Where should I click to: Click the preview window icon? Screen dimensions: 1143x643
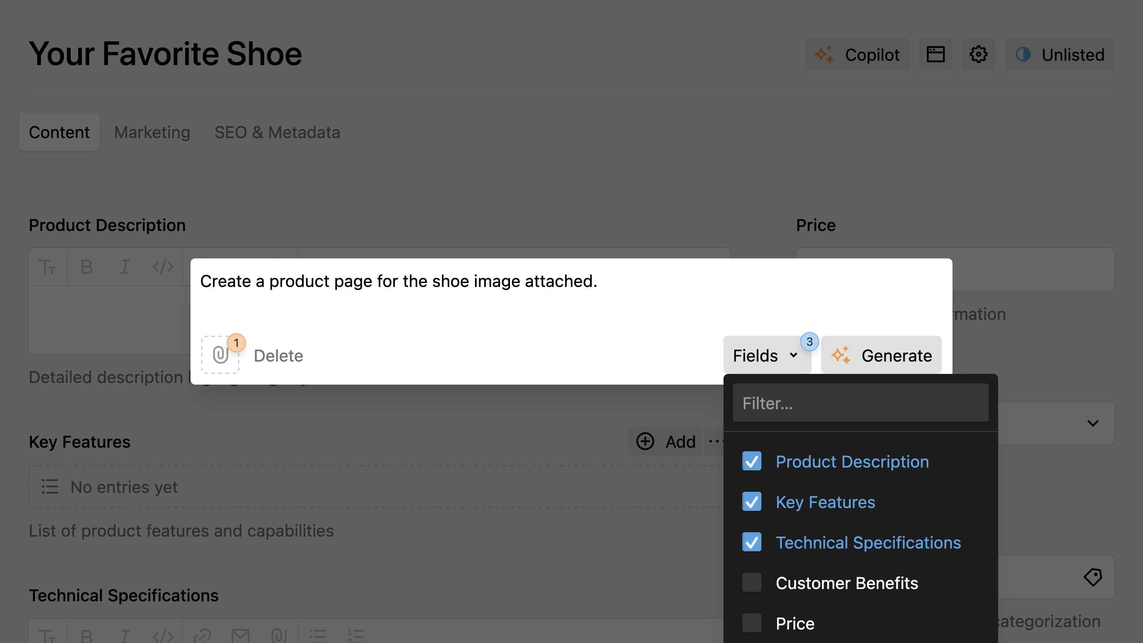coord(935,55)
